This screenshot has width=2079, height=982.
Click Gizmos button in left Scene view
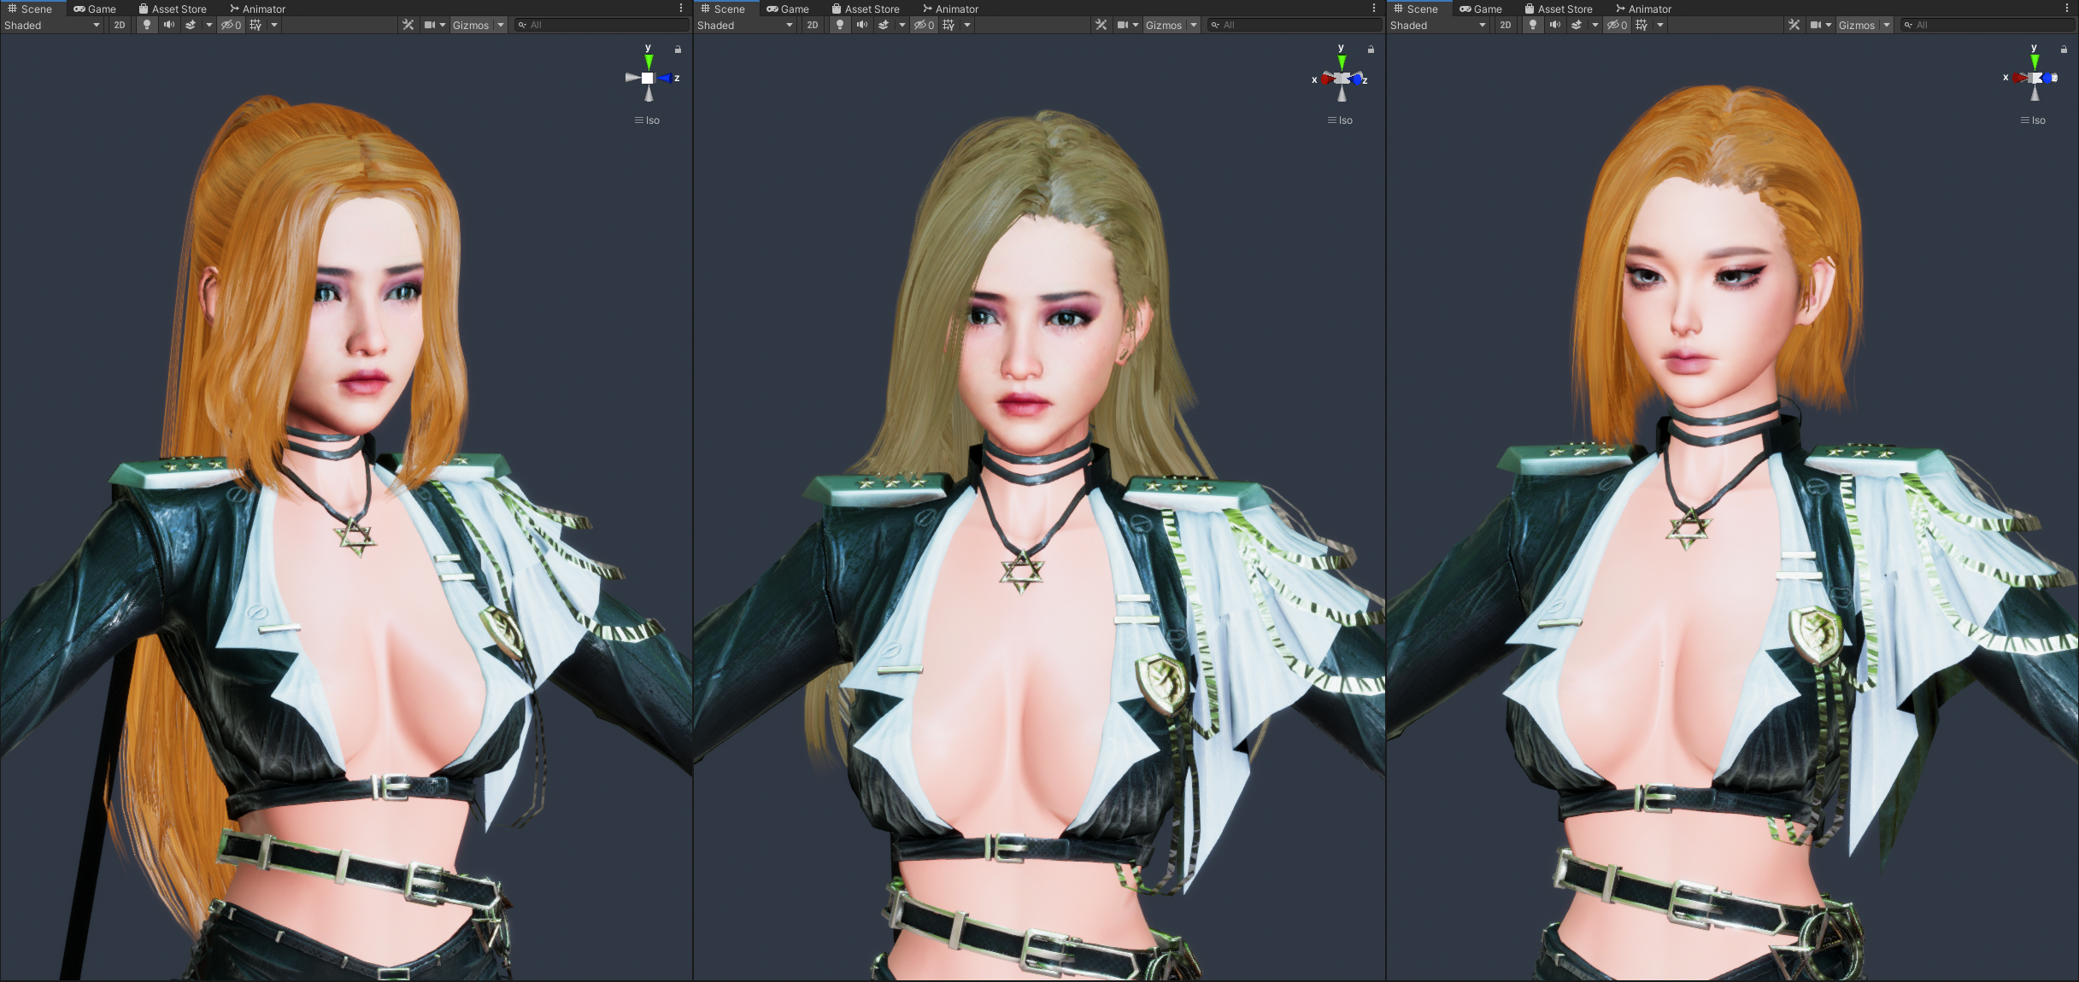[x=470, y=25]
